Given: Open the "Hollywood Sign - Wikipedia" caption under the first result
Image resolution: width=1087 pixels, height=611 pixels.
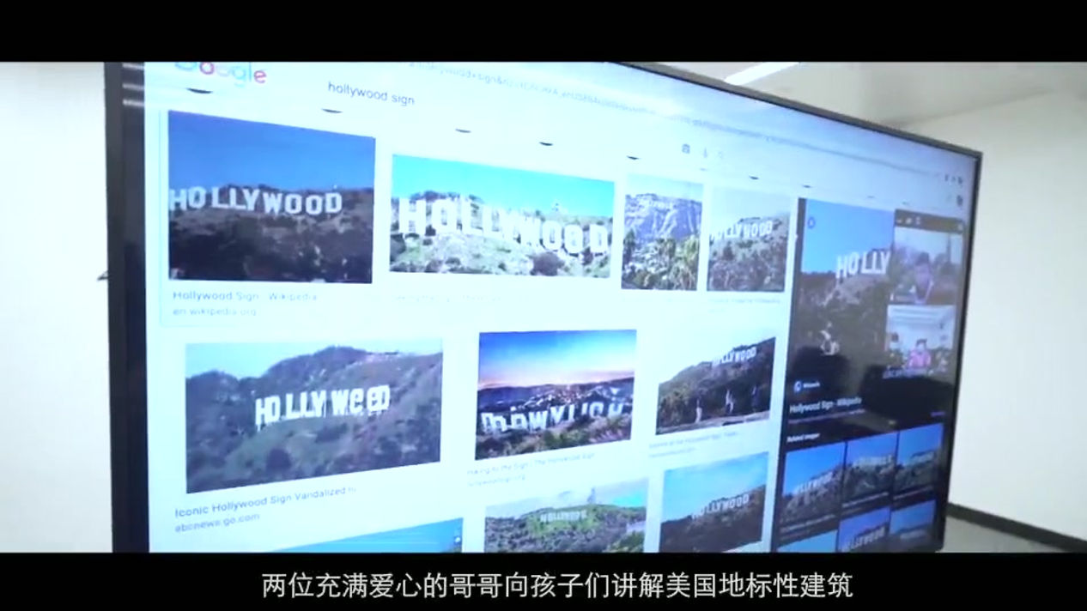Looking at the screenshot, I should tap(245, 296).
